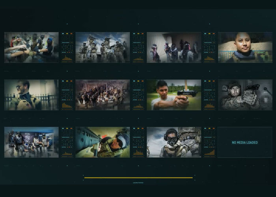Select the large crowd group photo thumbnail
276x197 pixels.
click(103, 95)
